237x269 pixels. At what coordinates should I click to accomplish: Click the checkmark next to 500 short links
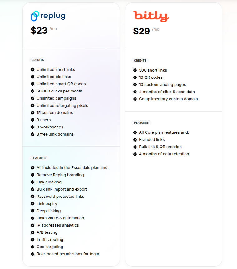136,70
